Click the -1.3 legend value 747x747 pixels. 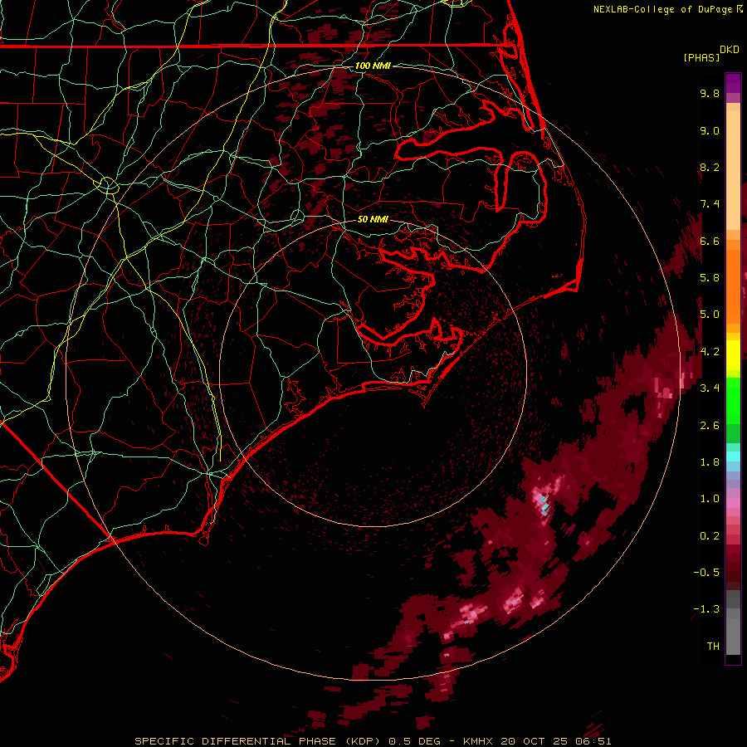(x=706, y=609)
